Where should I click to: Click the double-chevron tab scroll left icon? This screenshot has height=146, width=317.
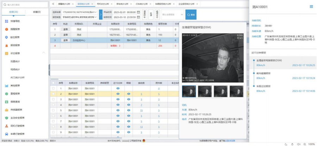[x=53, y=4]
